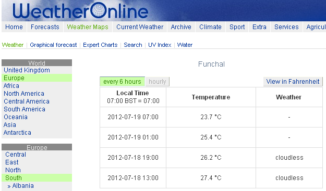Open the UV Index link
The image size is (326, 191).
click(160, 45)
